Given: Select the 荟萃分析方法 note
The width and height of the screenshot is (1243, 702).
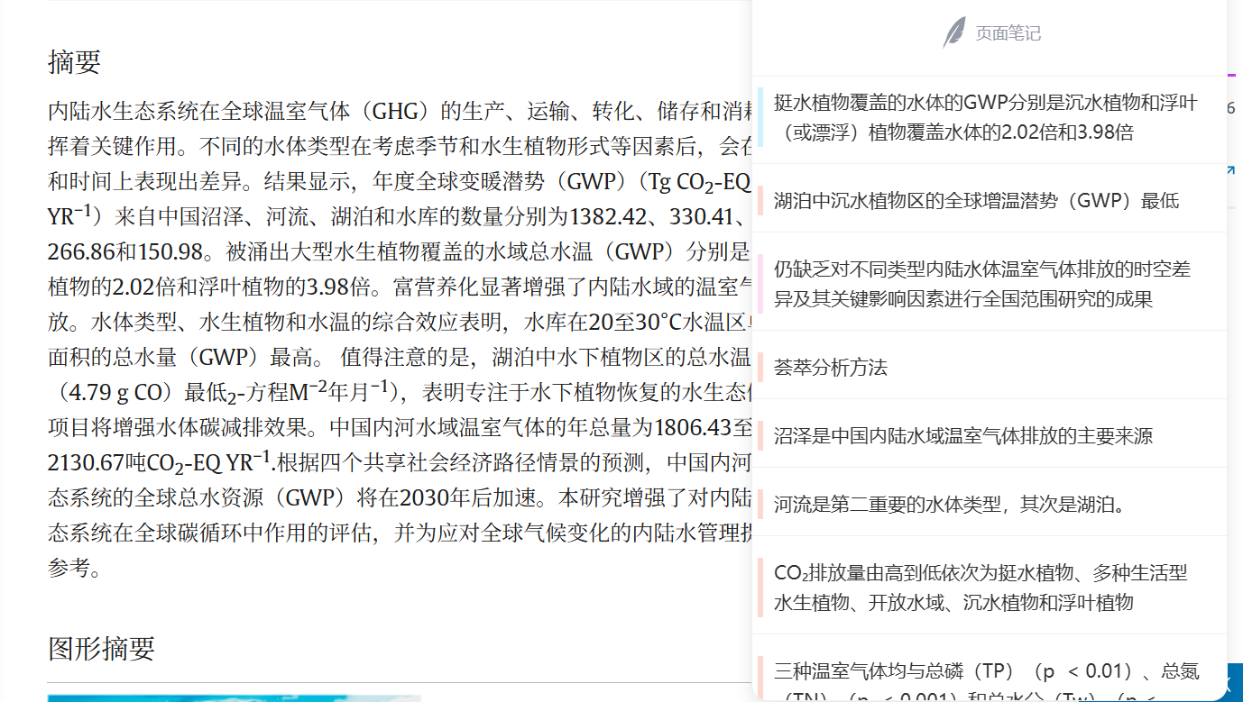Looking at the screenshot, I should [831, 367].
